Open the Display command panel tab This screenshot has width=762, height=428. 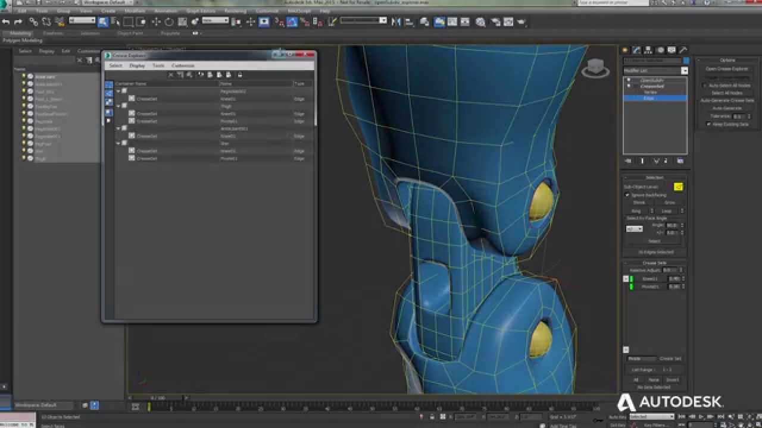coord(672,50)
